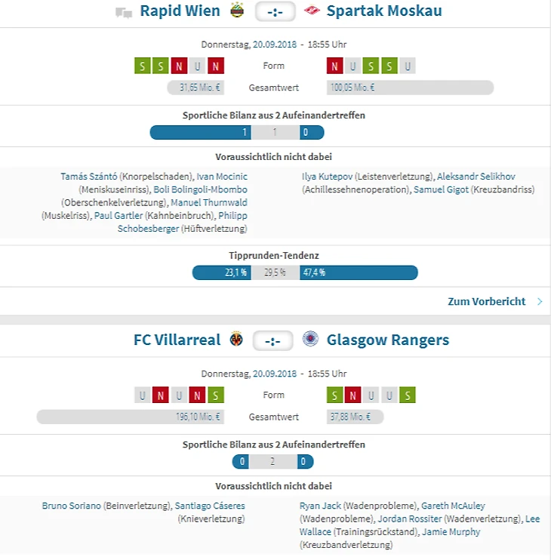Open Bruno Soriano's player profile
Viewport: 551px width, 560px height.
(x=72, y=506)
